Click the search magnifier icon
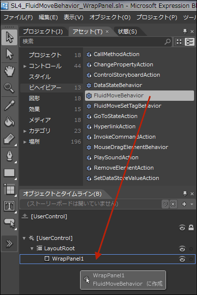197x295 pixels. point(168,42)
